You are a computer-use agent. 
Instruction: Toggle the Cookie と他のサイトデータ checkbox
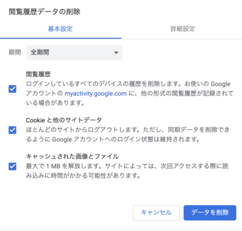(13, 130)
